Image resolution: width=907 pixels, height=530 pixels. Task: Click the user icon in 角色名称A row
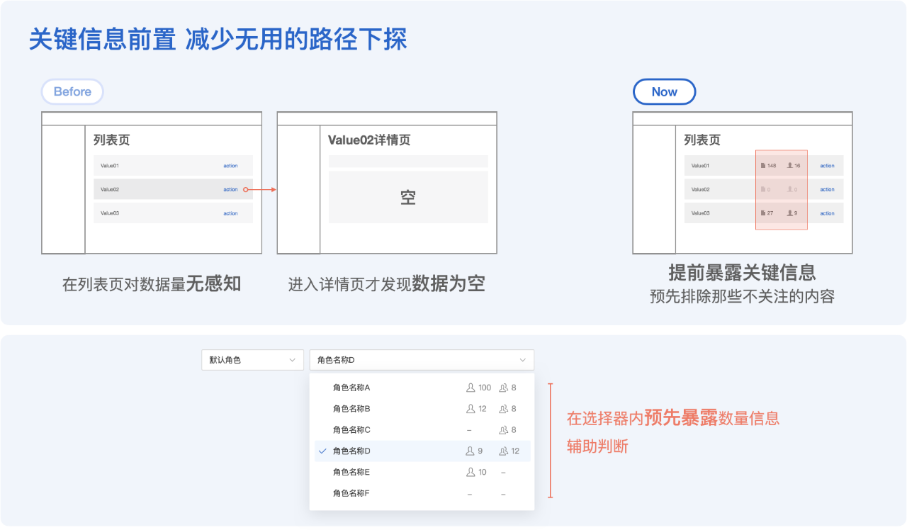point(470,388)
